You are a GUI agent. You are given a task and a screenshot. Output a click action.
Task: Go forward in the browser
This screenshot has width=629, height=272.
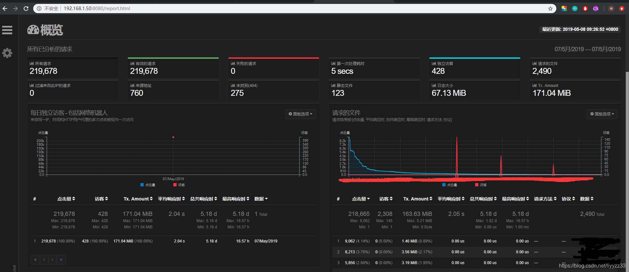point(15,9)
